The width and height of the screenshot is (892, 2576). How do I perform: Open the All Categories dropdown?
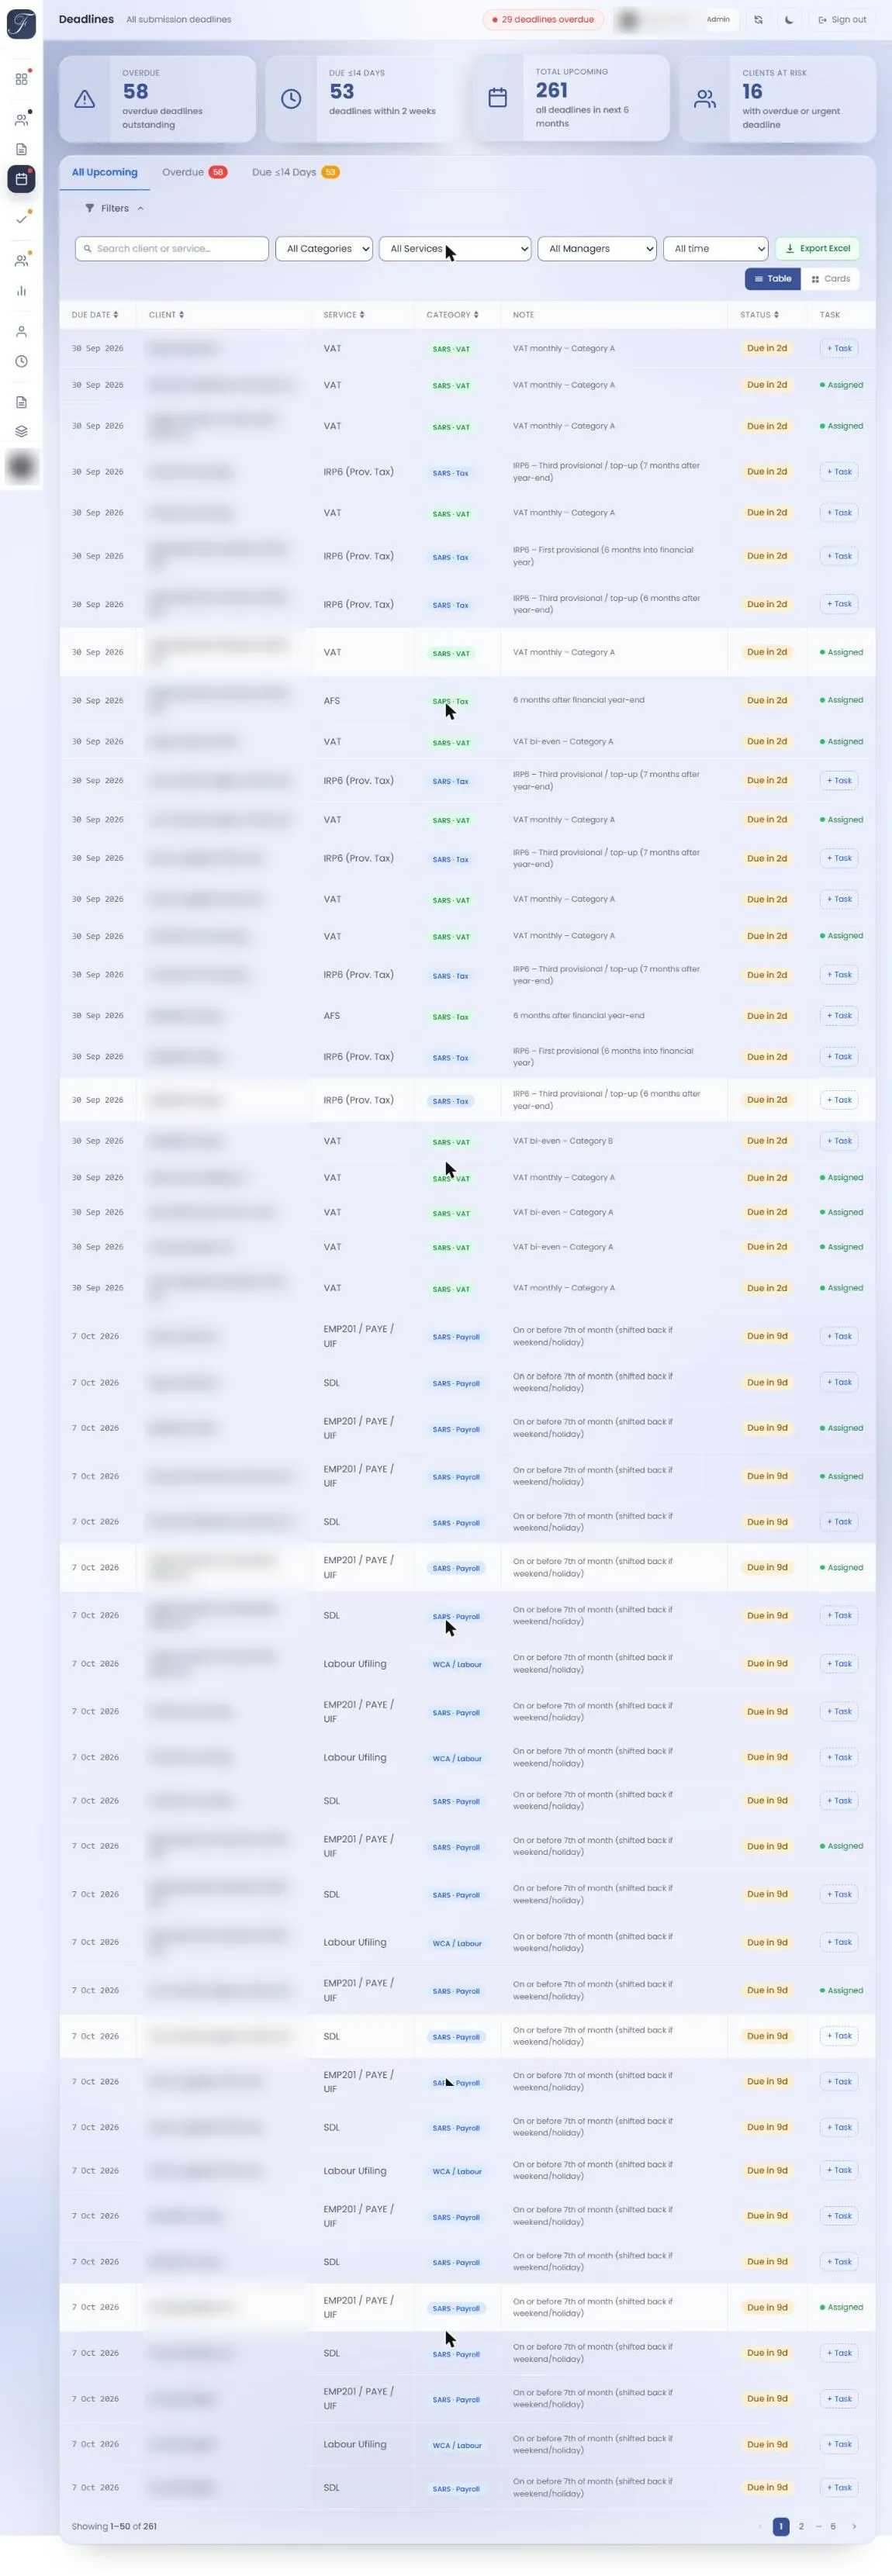[x=324, y=248]
